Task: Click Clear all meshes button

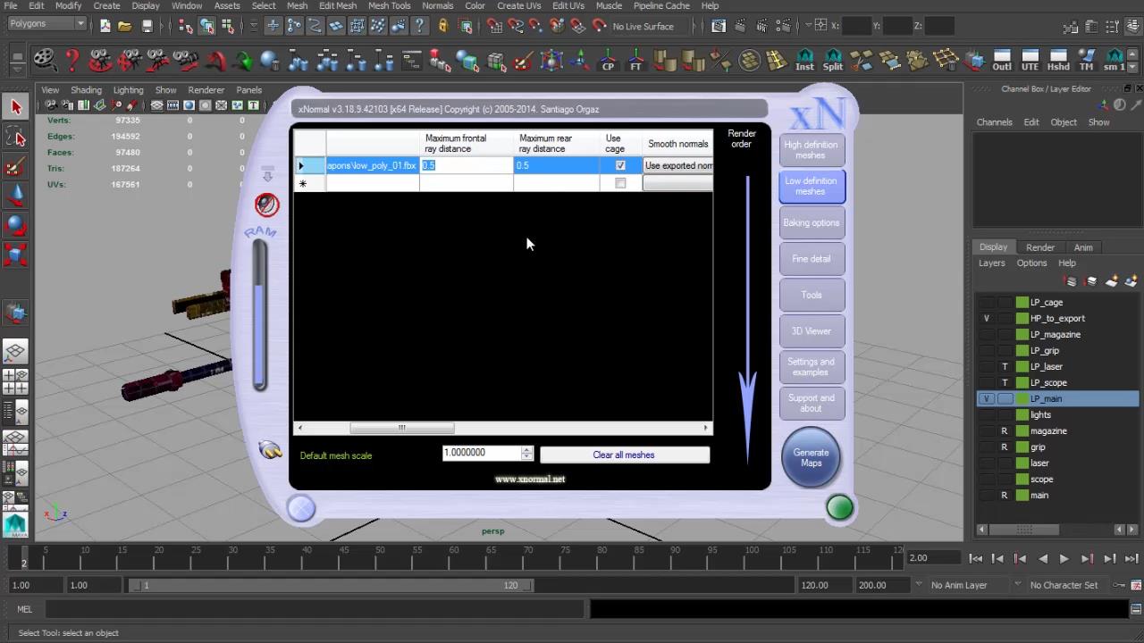Action: tap(624, 455)
